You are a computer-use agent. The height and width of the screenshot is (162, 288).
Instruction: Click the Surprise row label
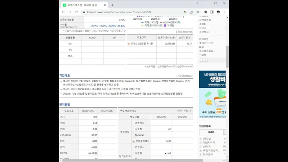pyautogui.click(x=140, y=135)
